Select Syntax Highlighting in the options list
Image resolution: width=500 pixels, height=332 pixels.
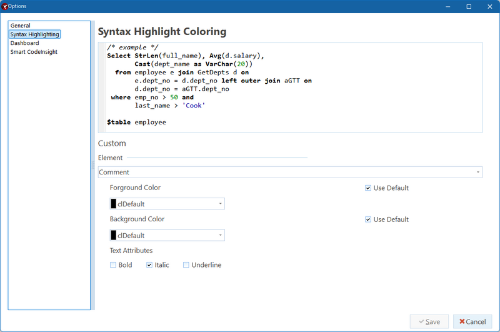35,34
